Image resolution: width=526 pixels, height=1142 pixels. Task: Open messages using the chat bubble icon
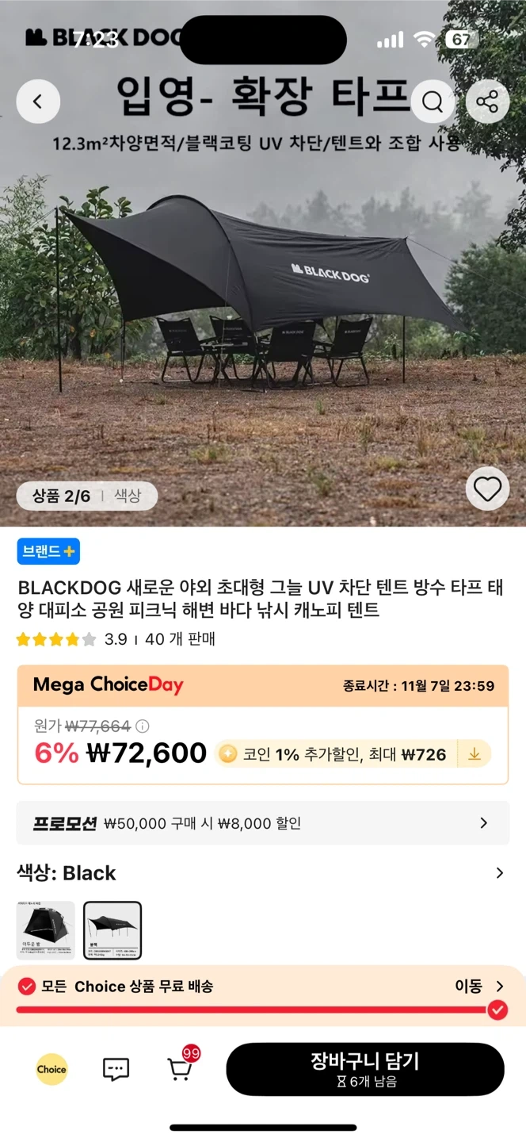(x=115, y=1069)
